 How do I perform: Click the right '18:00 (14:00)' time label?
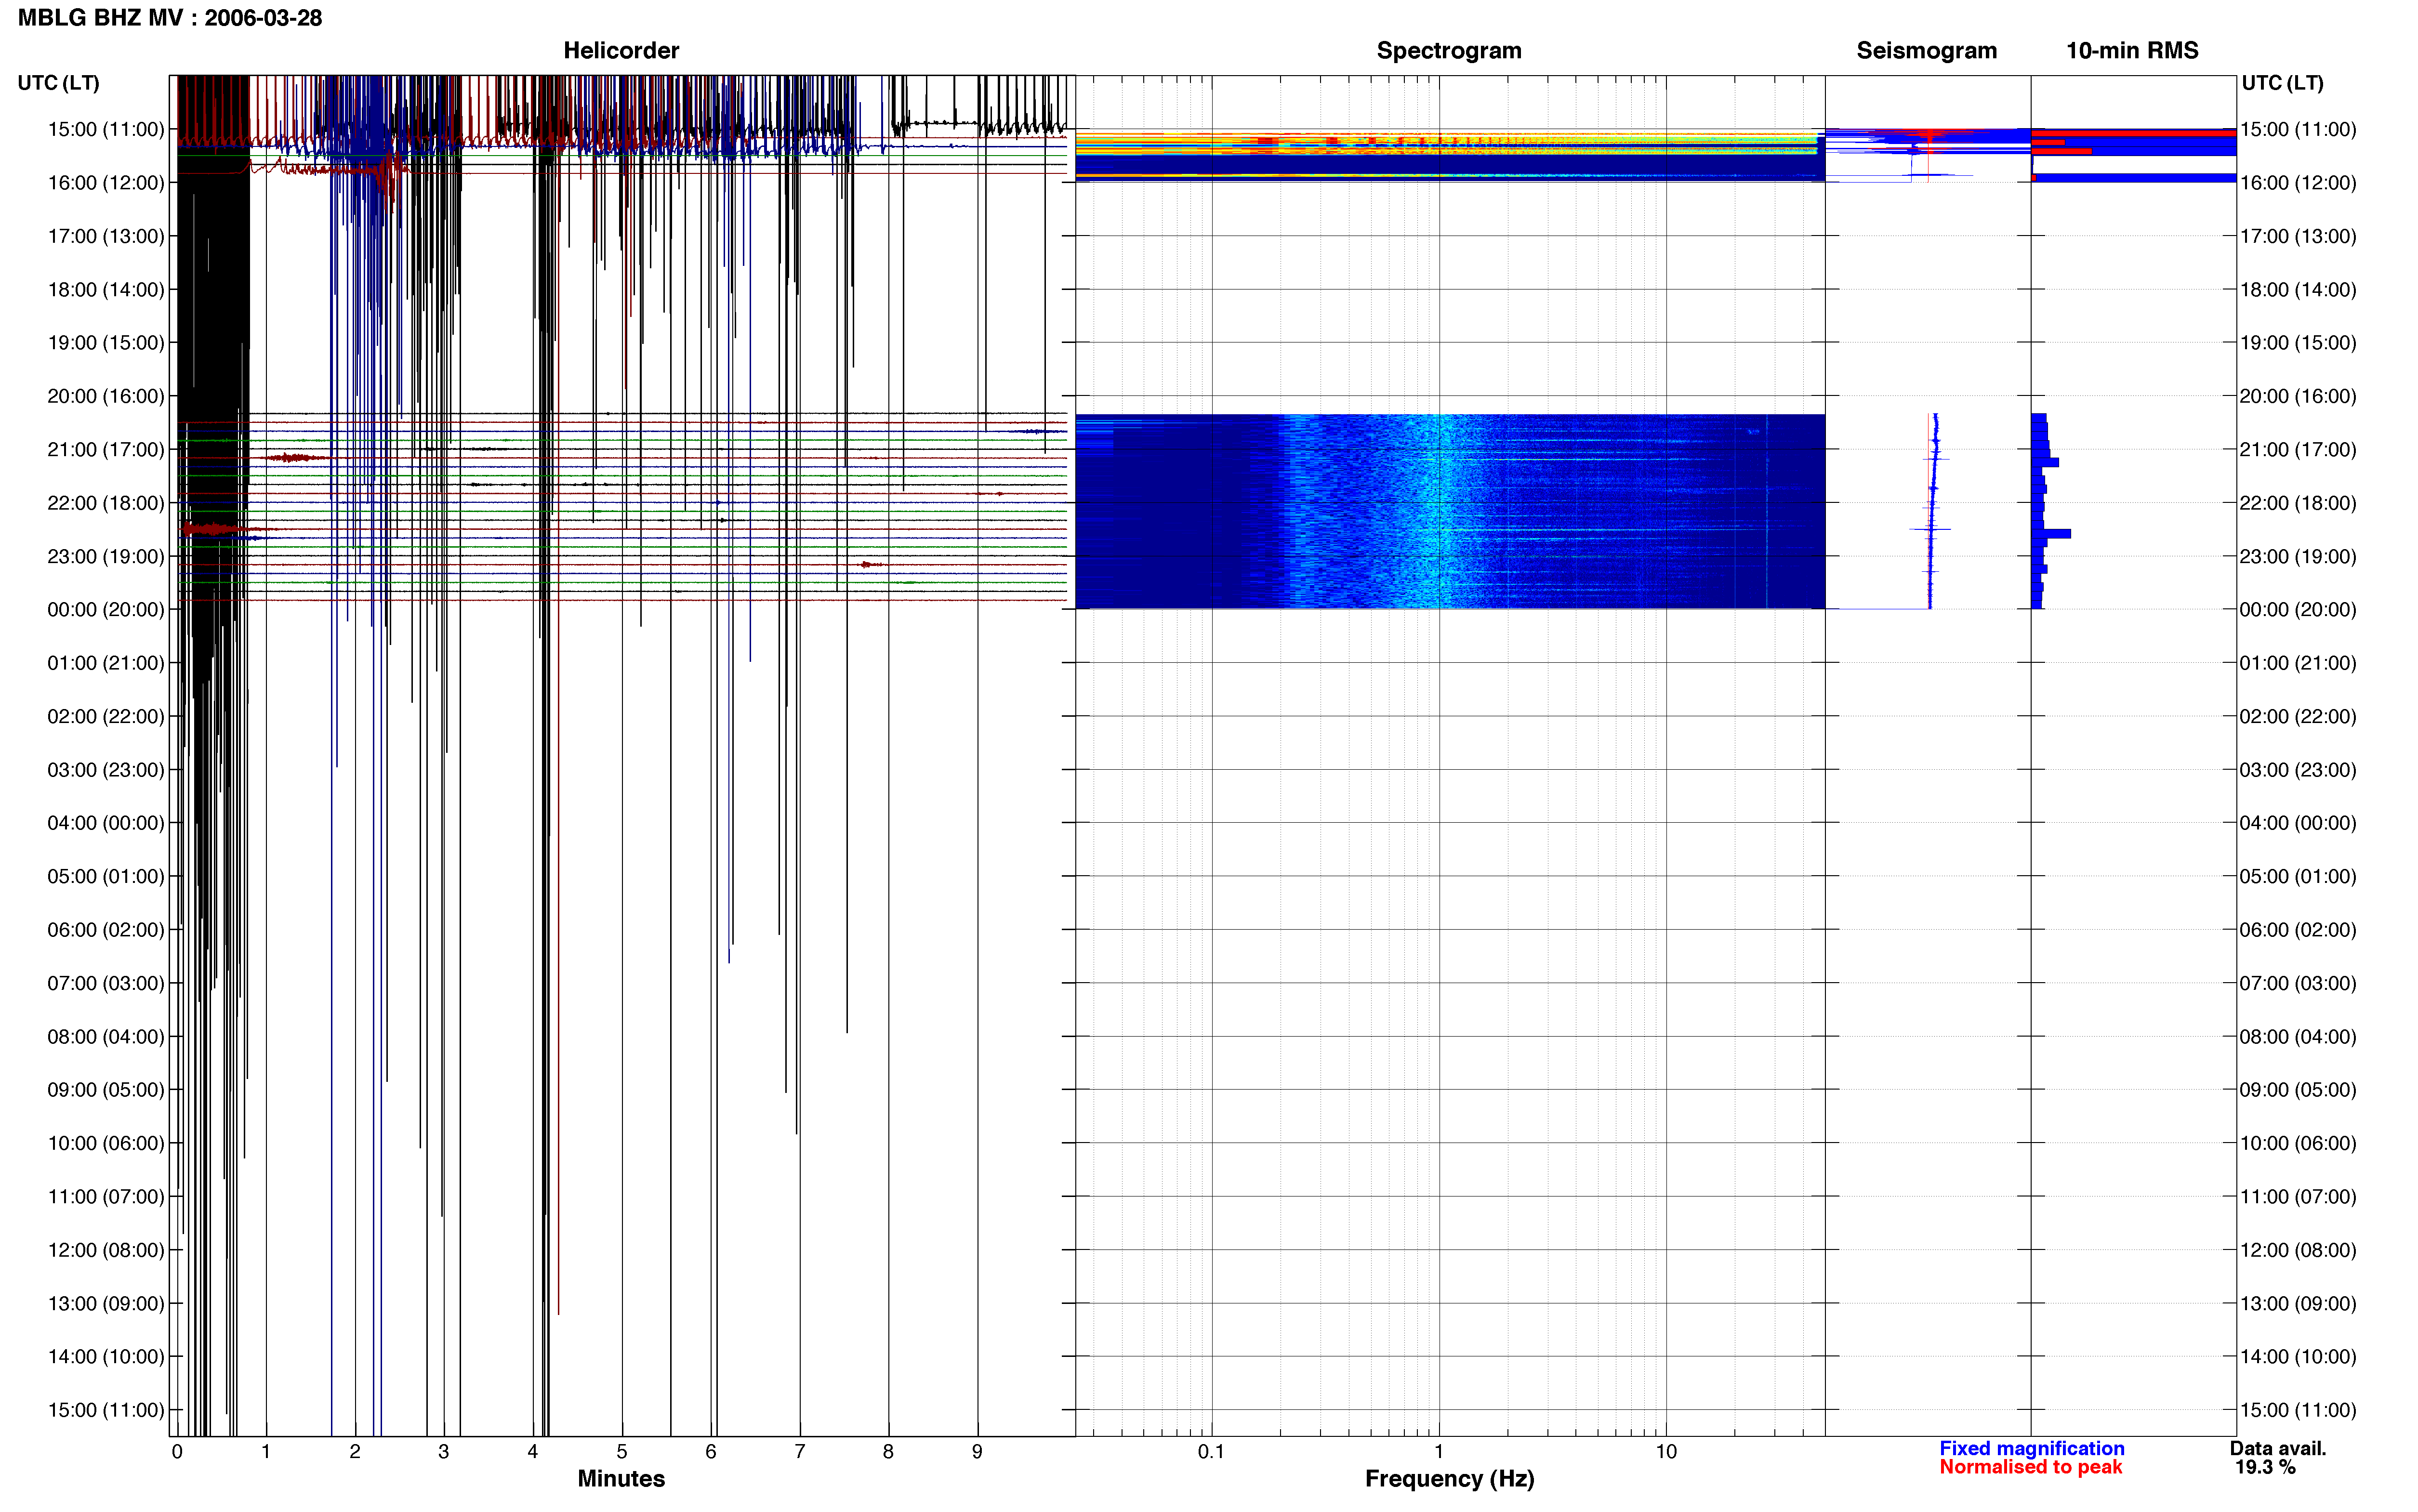pyautogui.click(x=2298, y=290)
